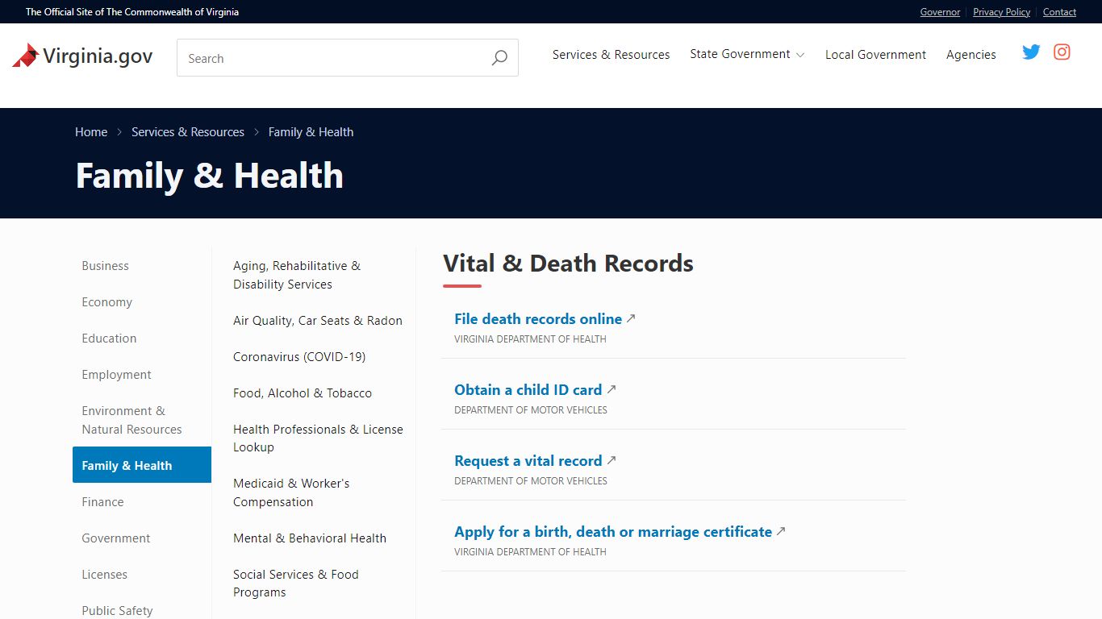Click external-link arrow beside File death records online
Viewport: 1102px width, 619px height.
(x=631, y=318)
